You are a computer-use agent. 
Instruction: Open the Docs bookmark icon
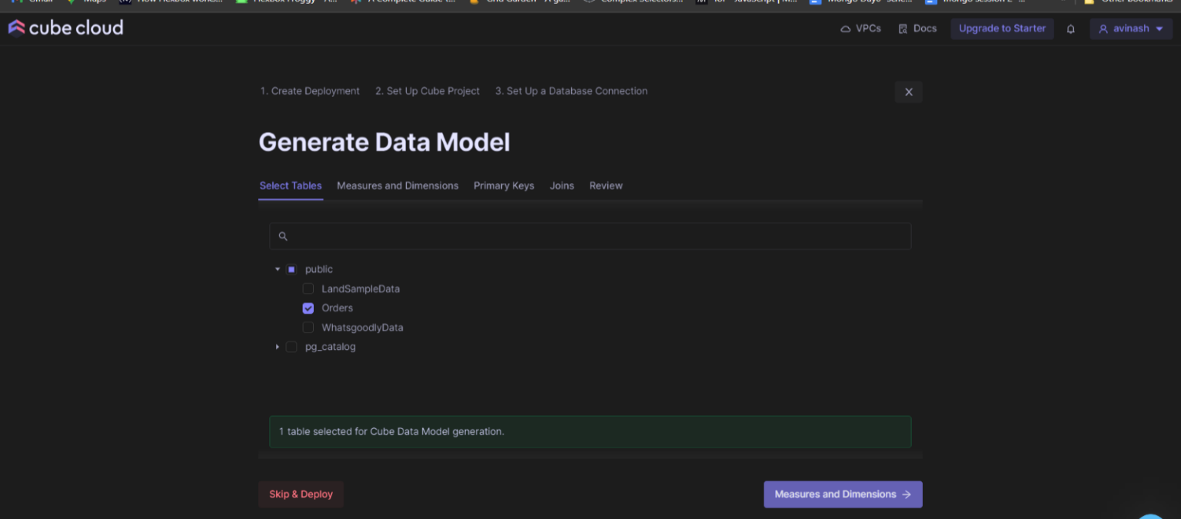point(903,28)
